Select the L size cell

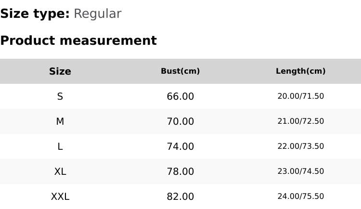coord(60,146)
